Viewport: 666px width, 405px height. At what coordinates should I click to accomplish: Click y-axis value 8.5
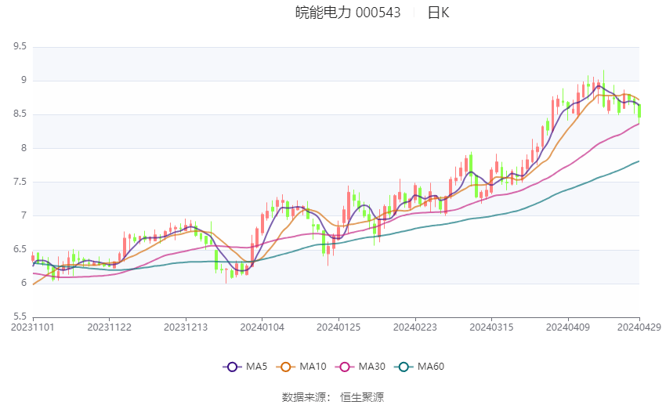coord(20,114)
